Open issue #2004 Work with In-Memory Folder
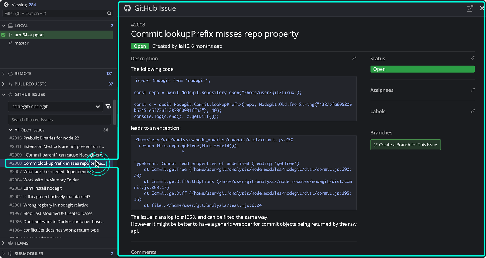Image resolution: width=486 pixels, height=258 pixels. coord(44,180)
